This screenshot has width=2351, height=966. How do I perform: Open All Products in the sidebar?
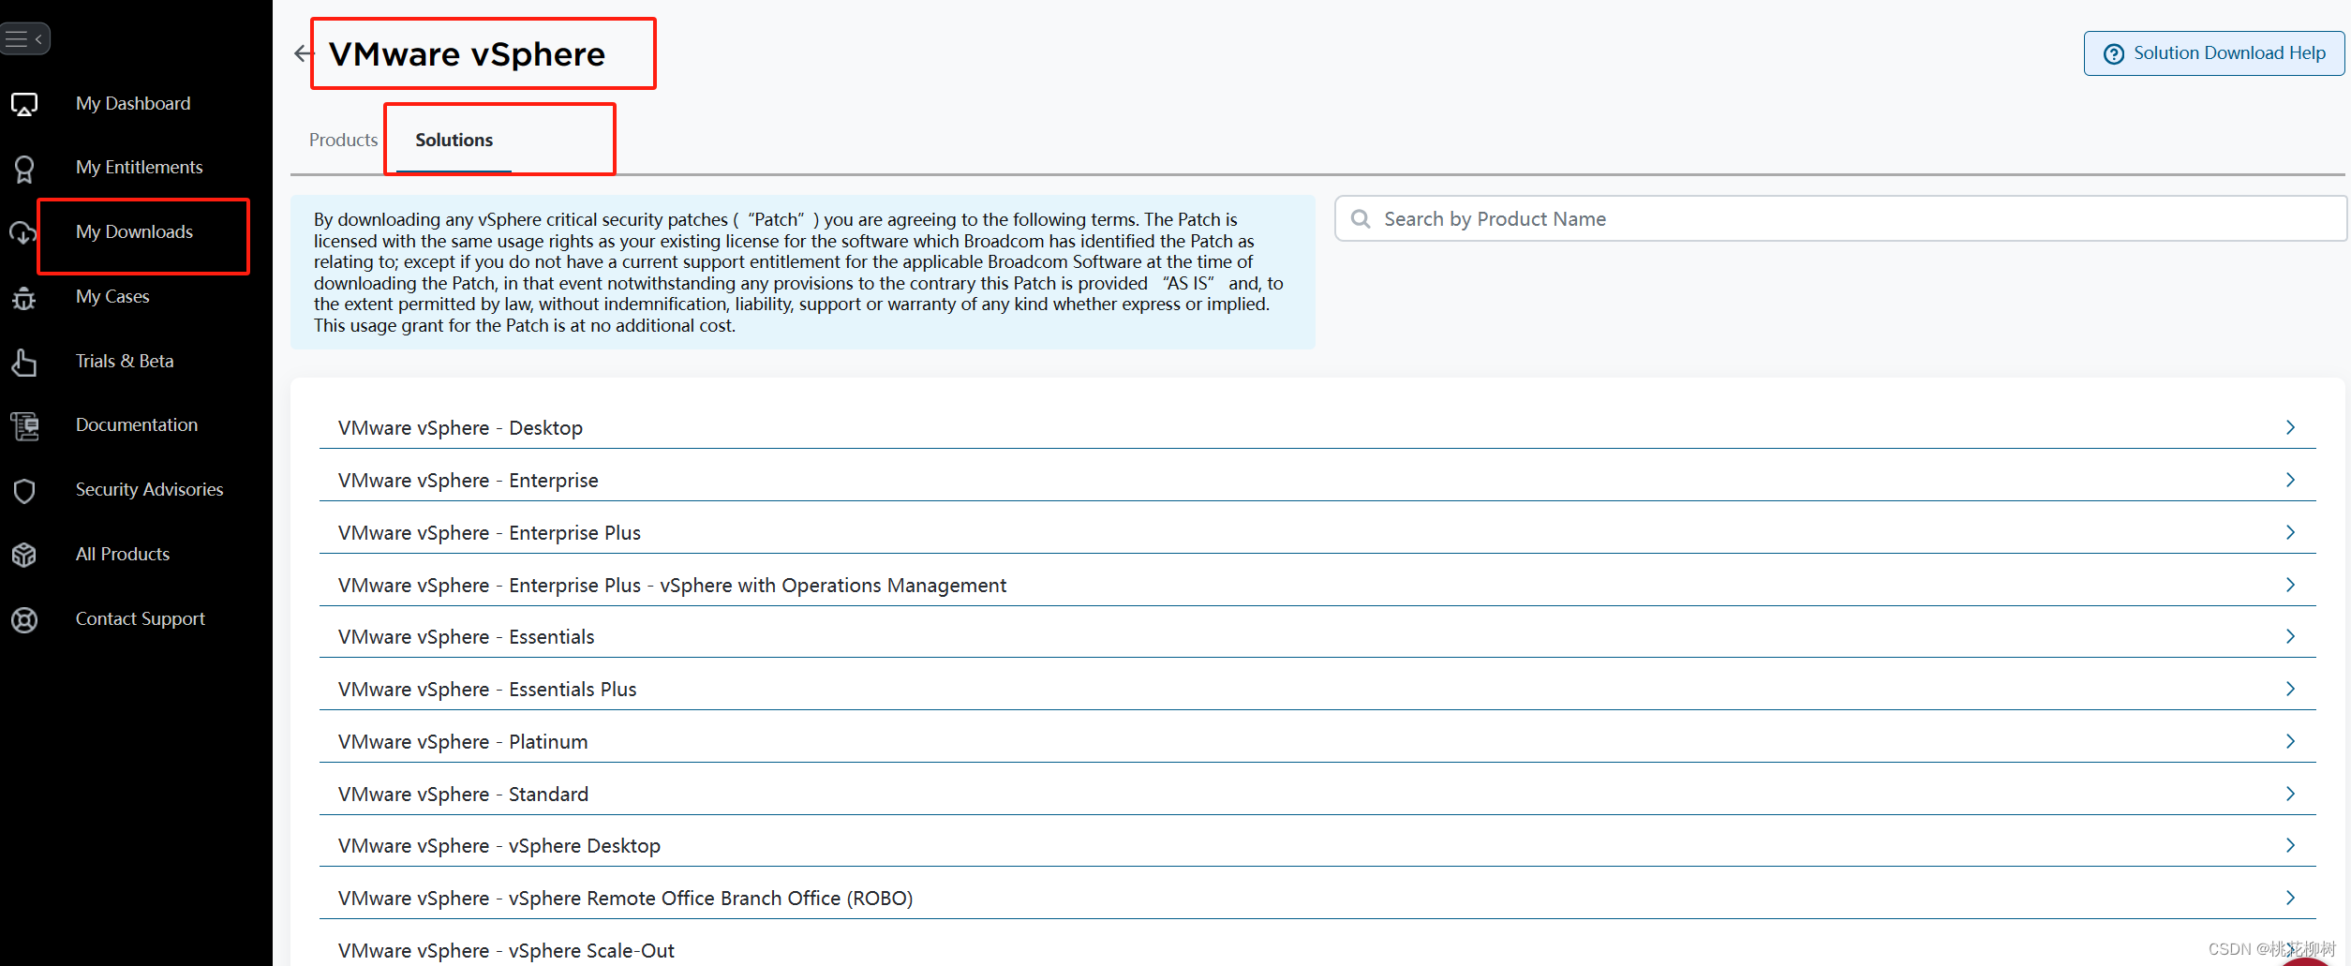(x=123, y=554)
